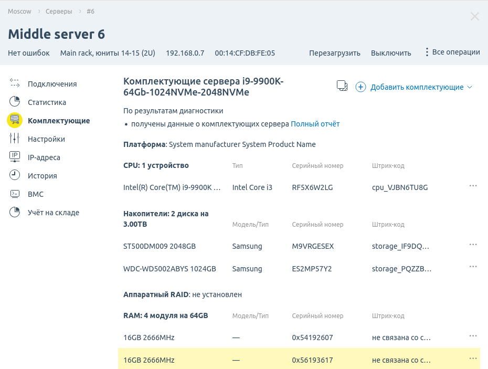This screenshot has height=369, width=488.
Task: Open the Подключения connections icon
Action: point(15,83)
